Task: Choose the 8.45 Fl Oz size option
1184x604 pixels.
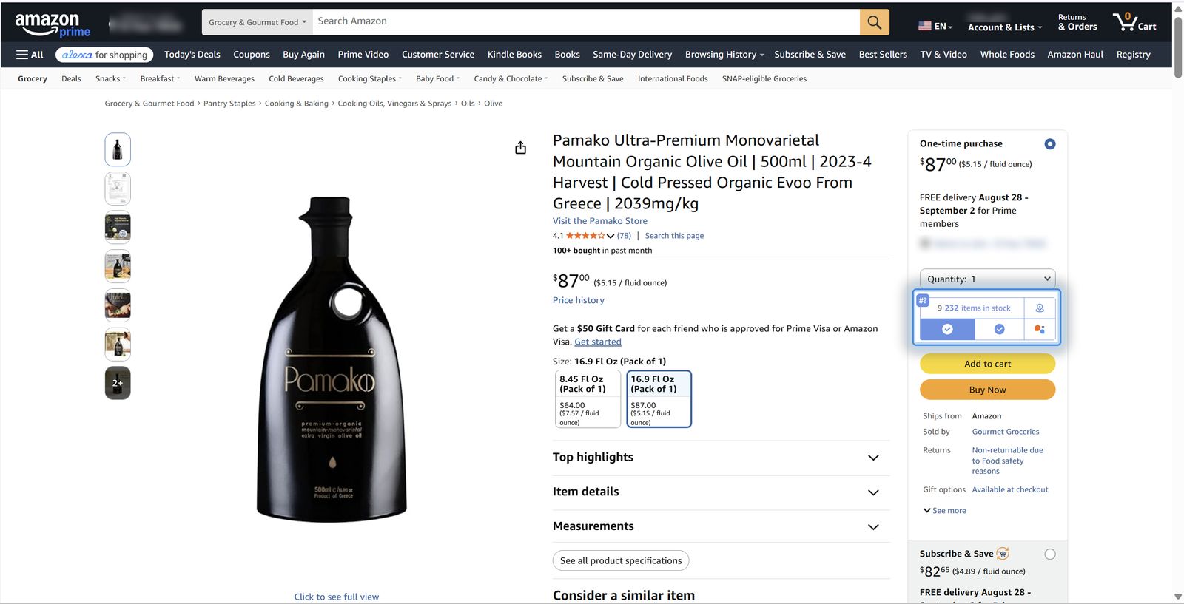Action: (x=588, y=399)
